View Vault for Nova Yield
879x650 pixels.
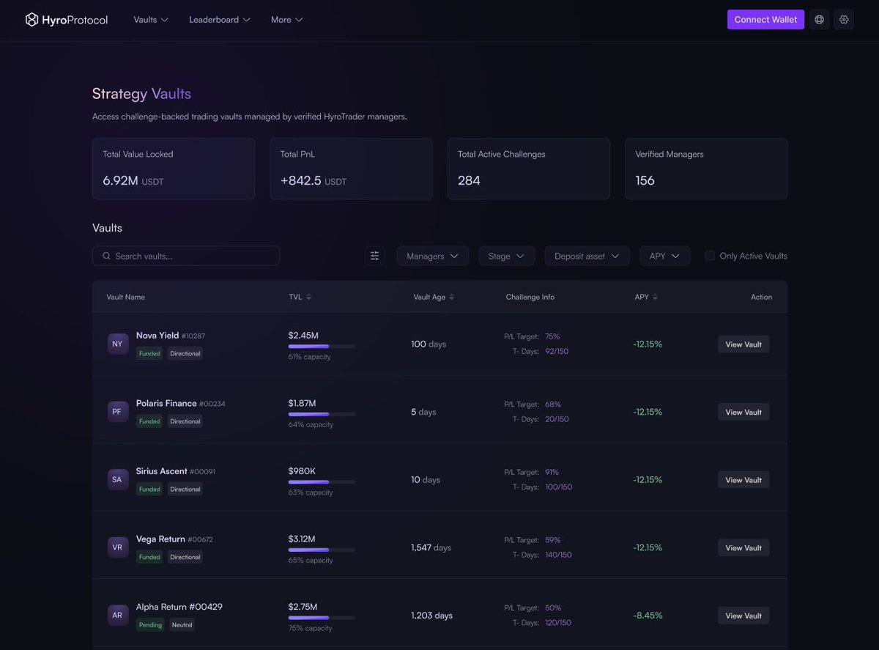[x=743, y=344]
